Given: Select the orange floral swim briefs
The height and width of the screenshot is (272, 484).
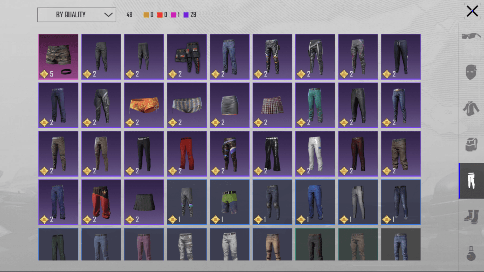Looking at the screenshot, I should pos(144,105).
